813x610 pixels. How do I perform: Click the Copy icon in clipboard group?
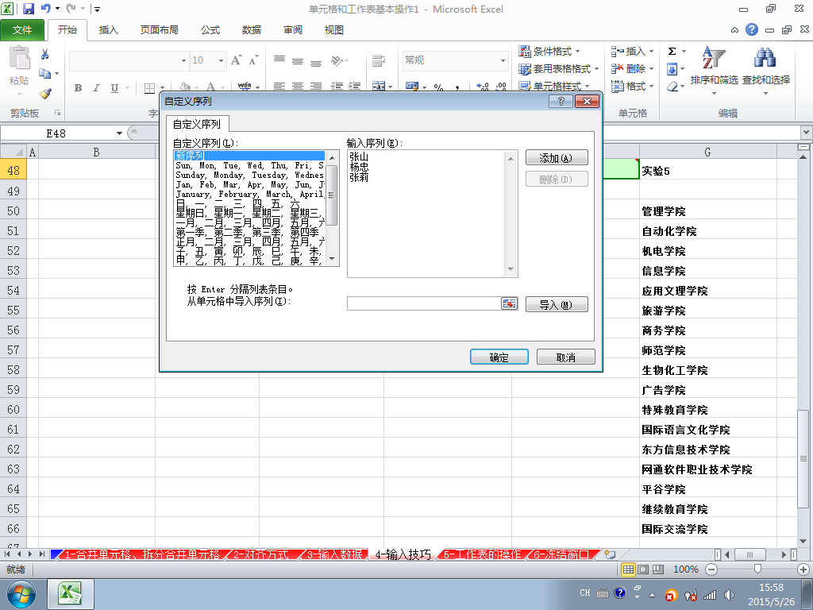(x=45, y=74)
